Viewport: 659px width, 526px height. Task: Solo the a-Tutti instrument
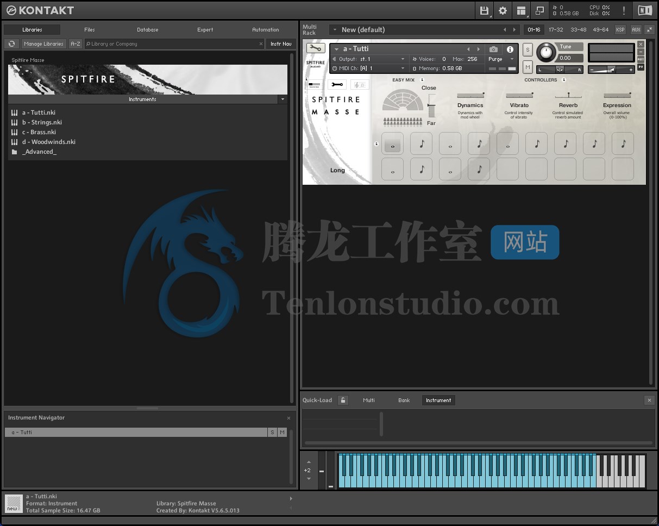coord(528,49)
